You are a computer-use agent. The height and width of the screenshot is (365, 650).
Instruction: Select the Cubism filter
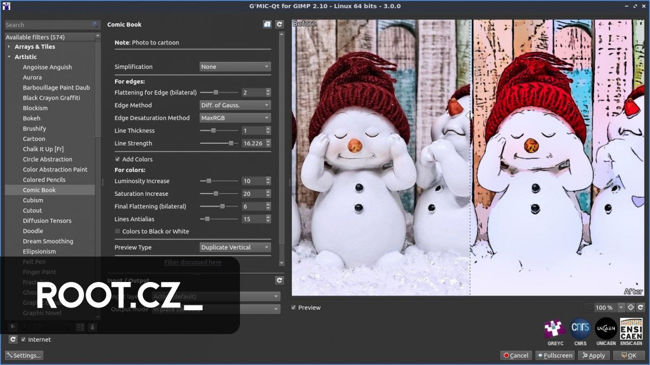(33, 201)
